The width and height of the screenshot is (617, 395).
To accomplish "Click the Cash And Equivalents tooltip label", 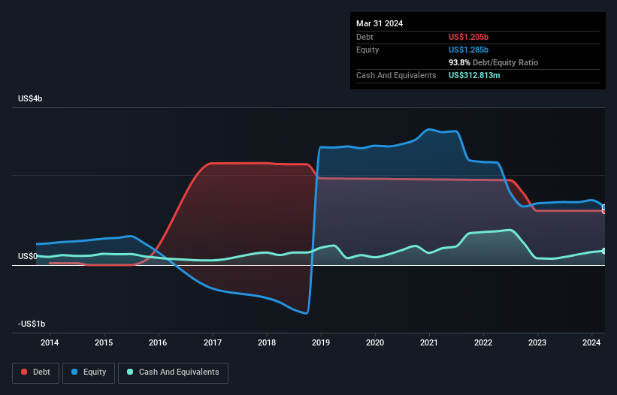I will click(x=396, y=75).
